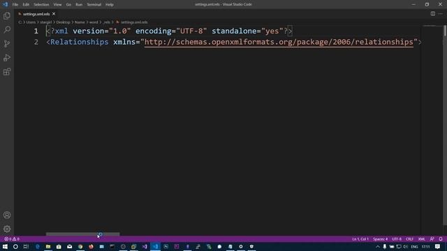Change UTF-8 encoding in status bar

pos(397,239)
